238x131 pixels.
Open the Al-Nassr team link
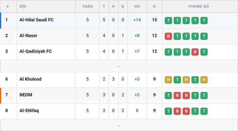(28, 36)
